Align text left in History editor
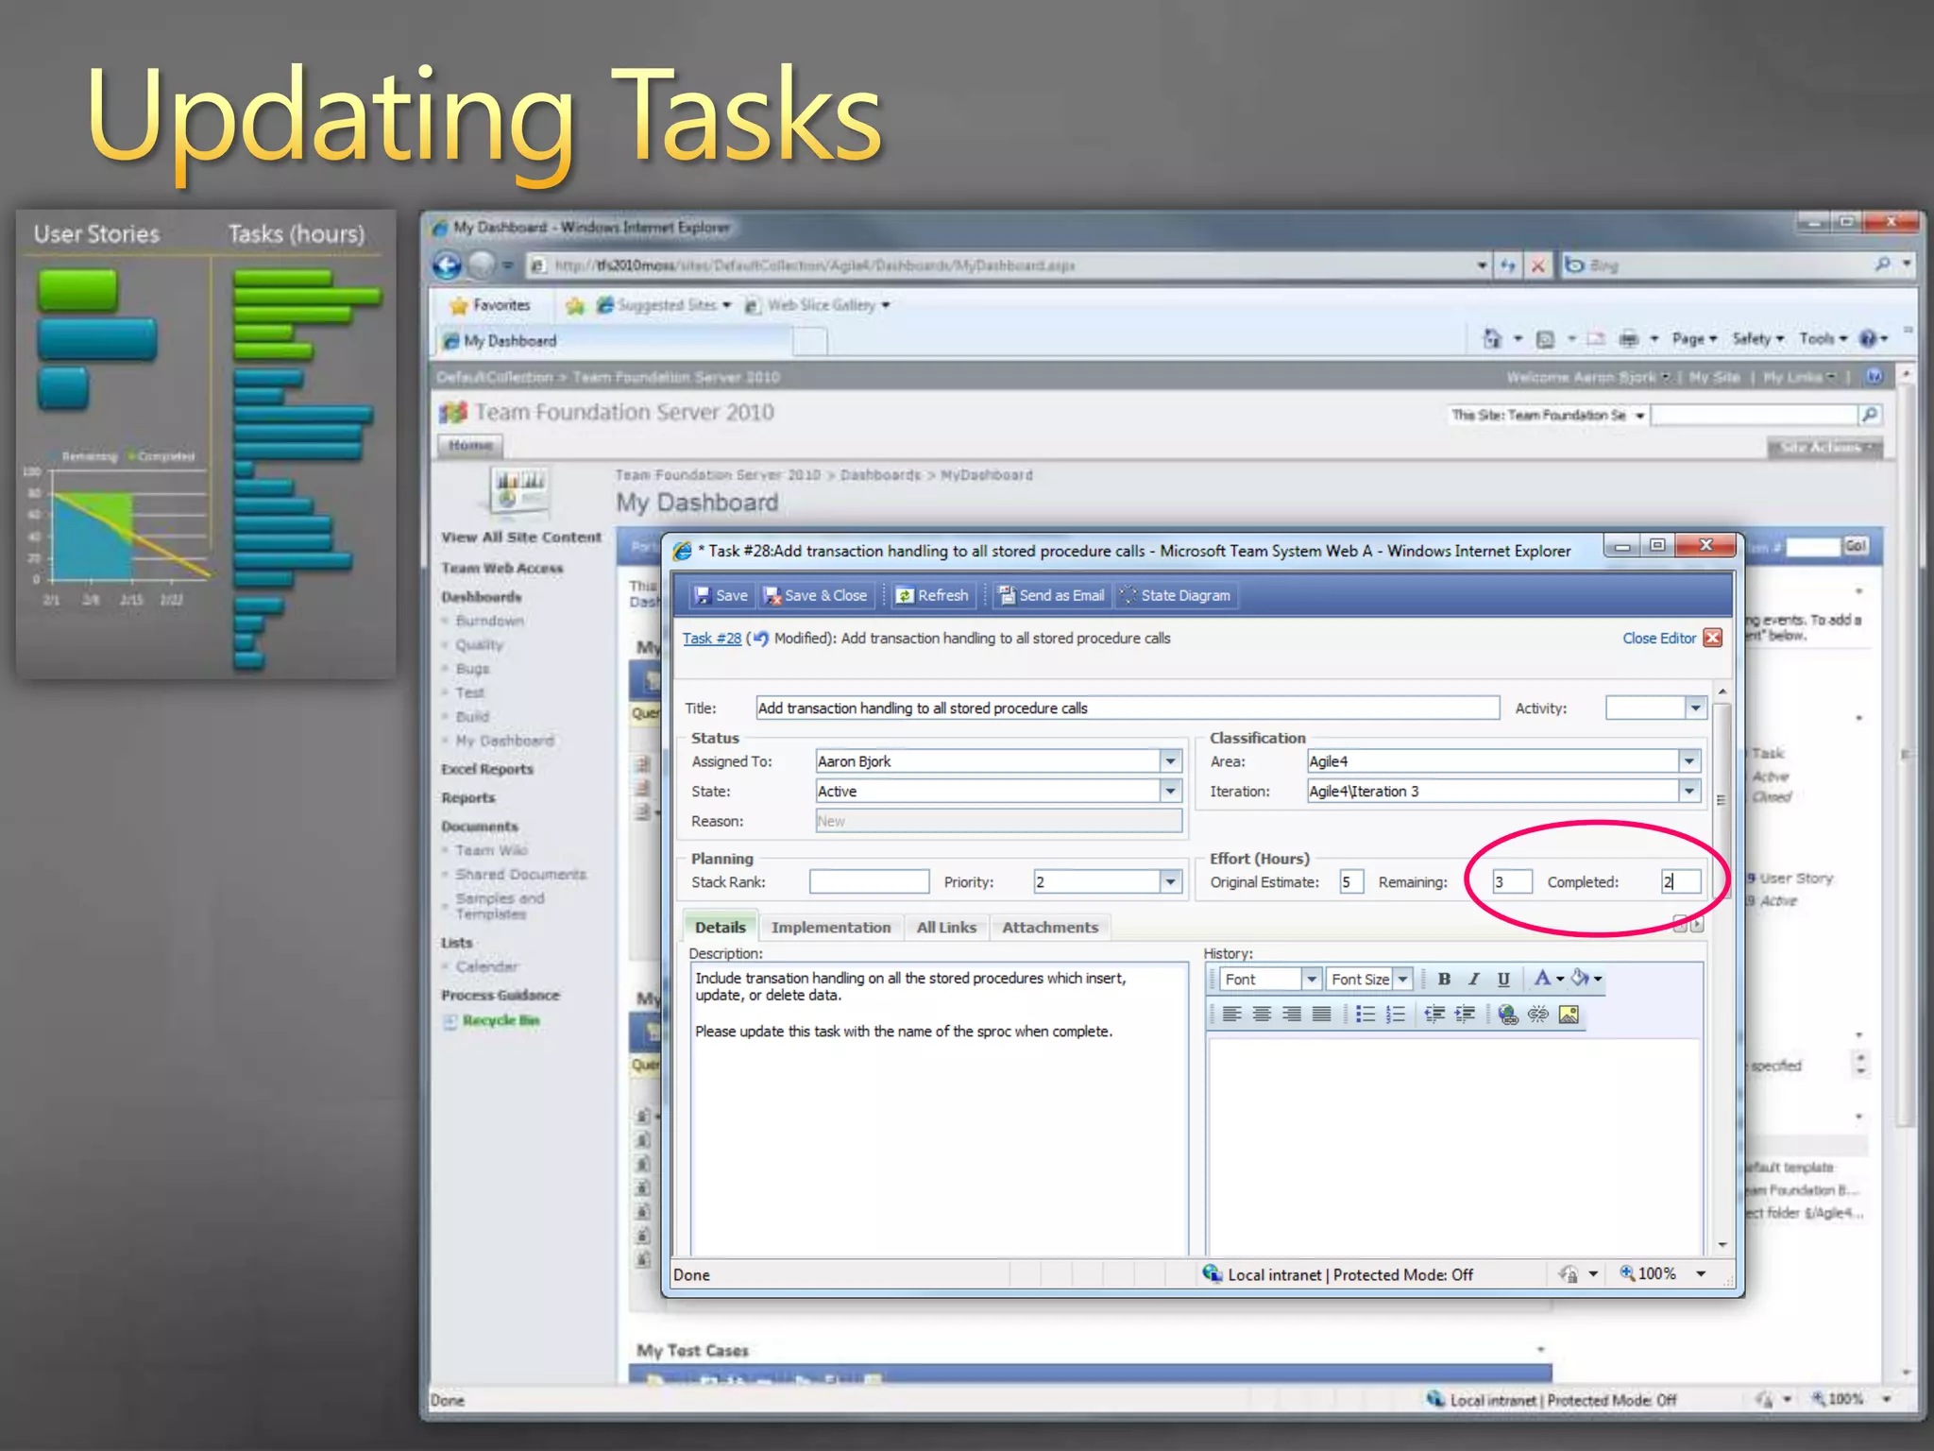 tap(1231, 1015)
